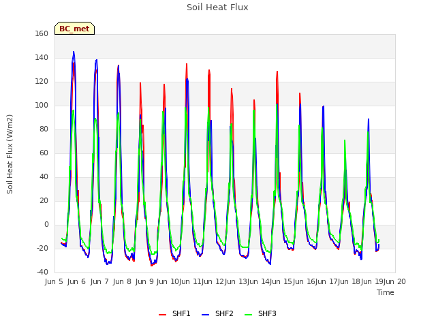Image resolution: width=436 pixels, height=327 pixels.
Task: Click the Soil Heat Flux (W/m2) axis label
Action: (x=10, y=154)
